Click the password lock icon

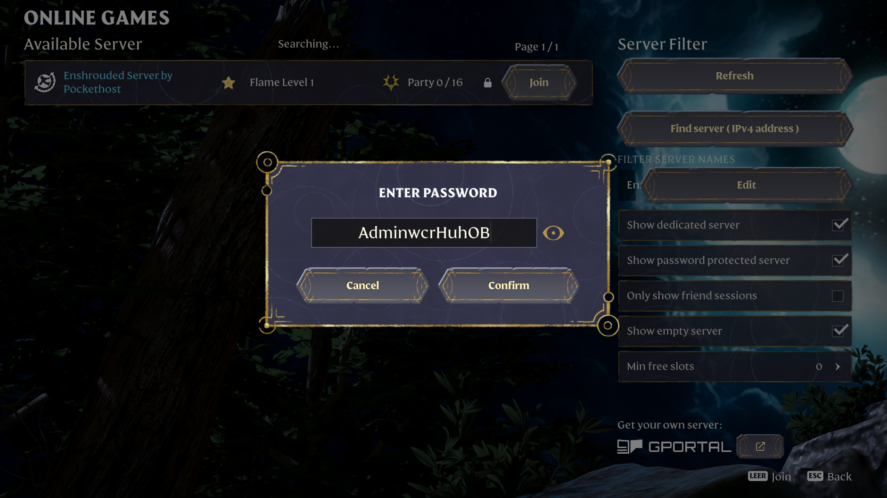(488, 83)
